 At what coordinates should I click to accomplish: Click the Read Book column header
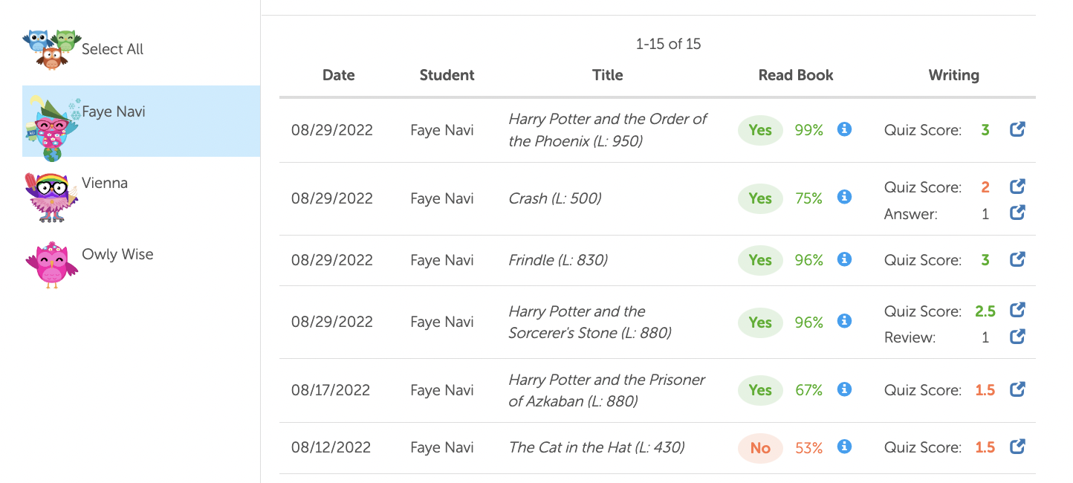[796, 75]
